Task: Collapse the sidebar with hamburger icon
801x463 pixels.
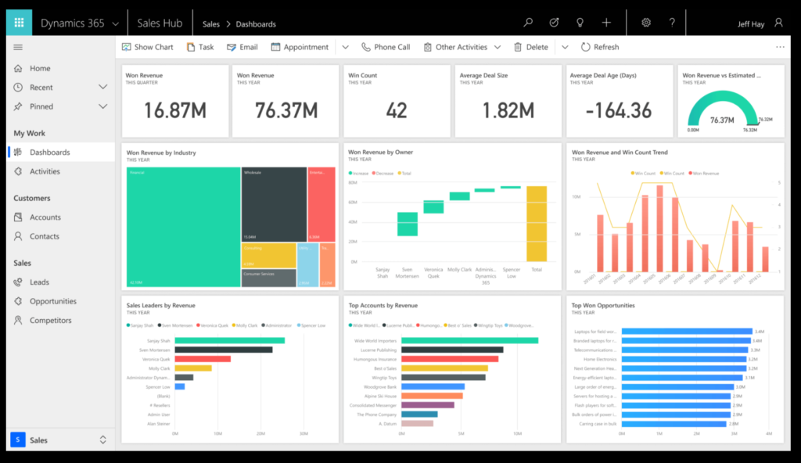Action: click(x=18, y=48)
